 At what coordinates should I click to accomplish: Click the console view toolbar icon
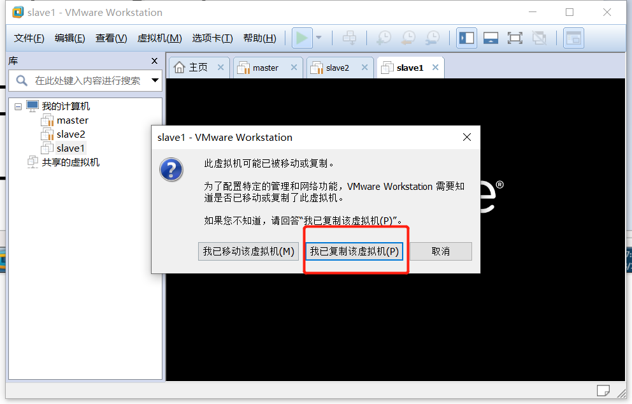573,38
